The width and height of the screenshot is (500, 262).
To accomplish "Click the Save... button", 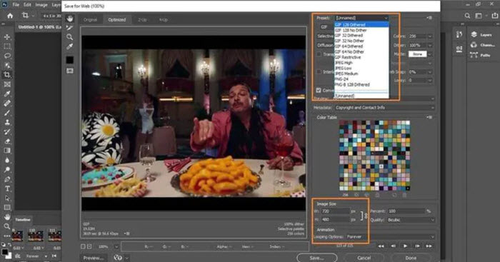I will (x=316, y=258).
